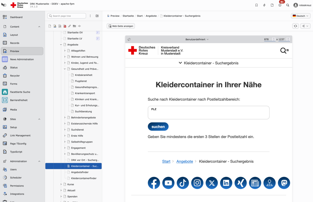Screen dimensions: 313x202
Task: Click the Web-Seite anzeigen button
Action: point(121,26)
